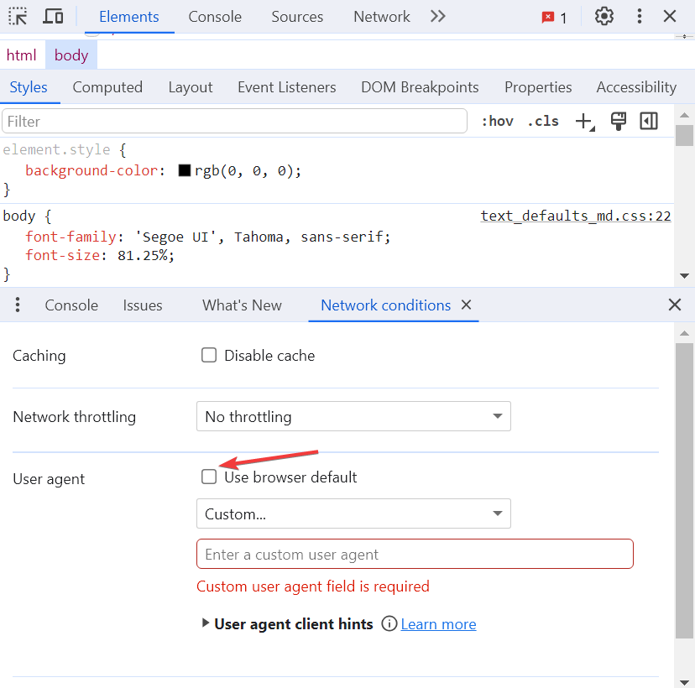Select body breadcrumb element
695x688 pixels.
pyautogui.click(x=71, y=55)
